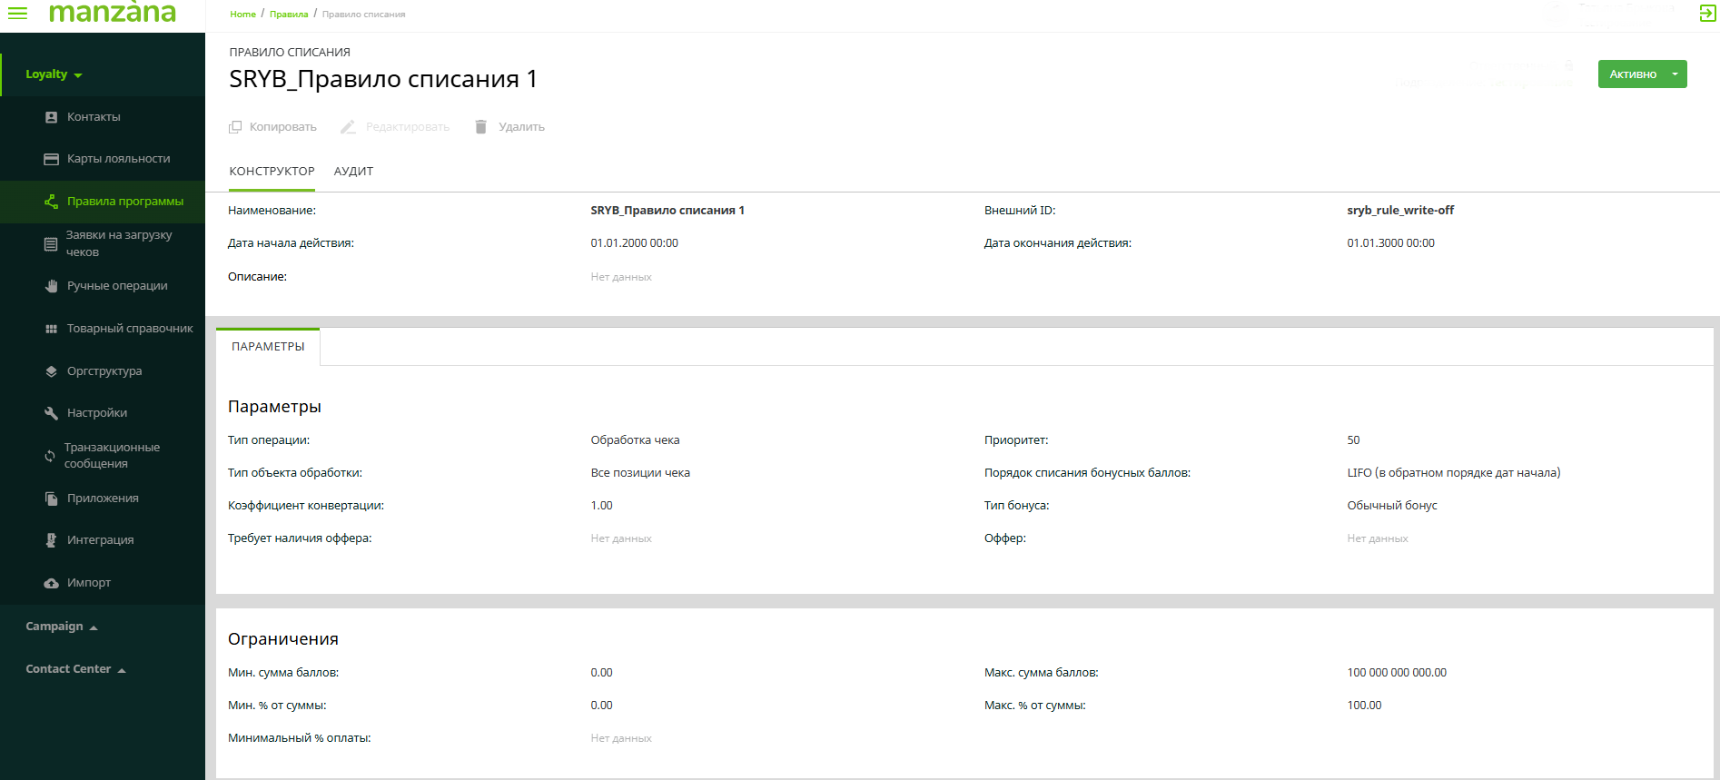This screenshot has height=780, width=1720.
Task: Click the Копировать copy icon
Action: pos(235,127)
